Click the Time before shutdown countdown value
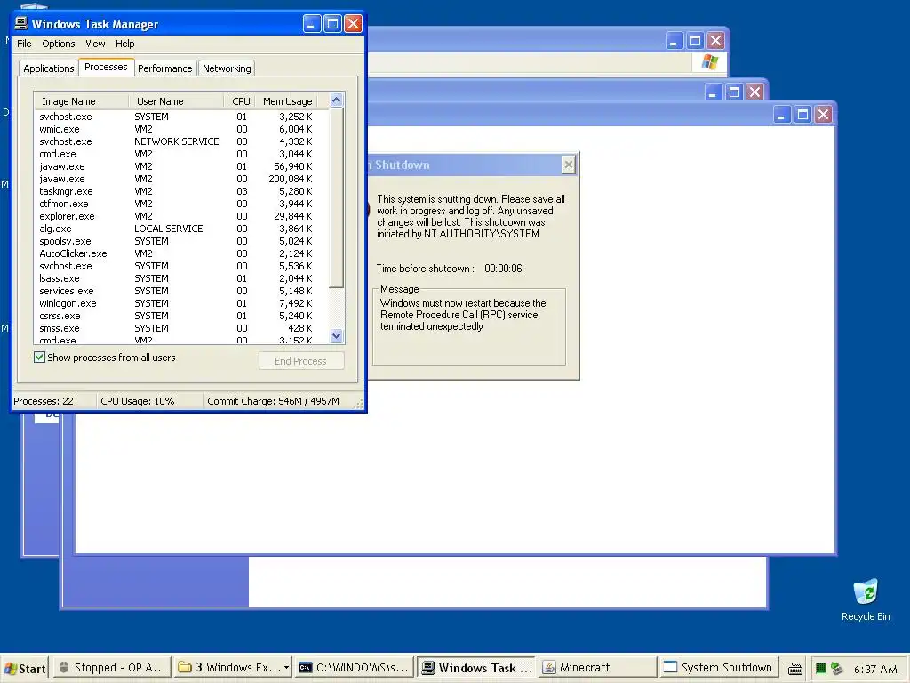The width and height of the screenshot is (910, 683). tap(503, 269)
